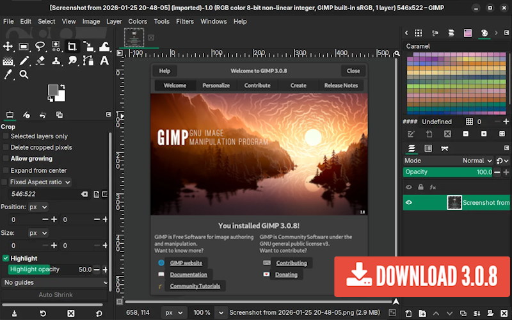Open the layer Mode Normal dropdown
The height and width of the screenshot is (320, 512).
(x=477, y=161)
